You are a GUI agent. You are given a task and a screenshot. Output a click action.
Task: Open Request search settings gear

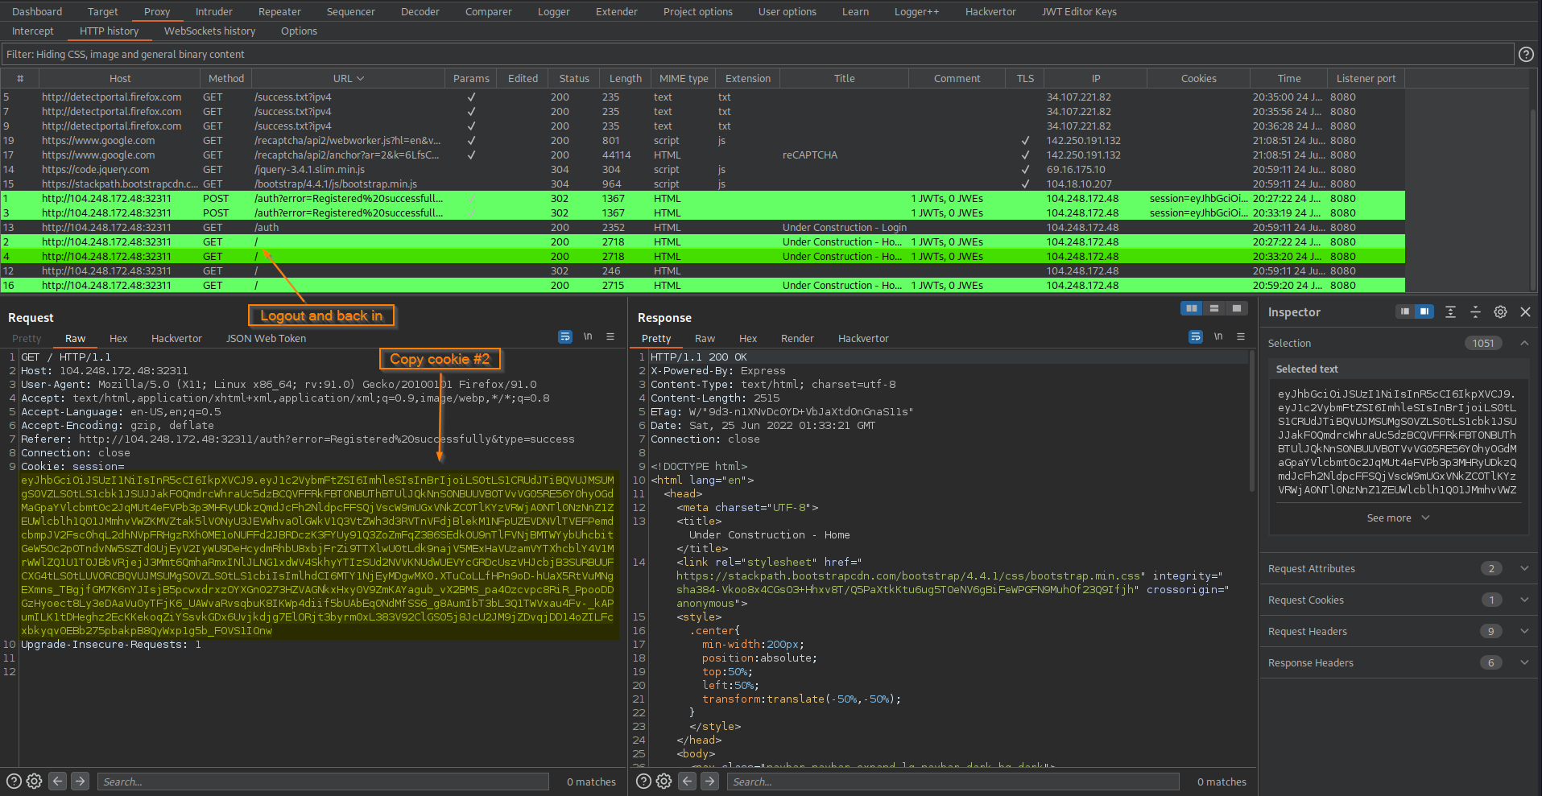pyautogui.click(x=34, y=781)
